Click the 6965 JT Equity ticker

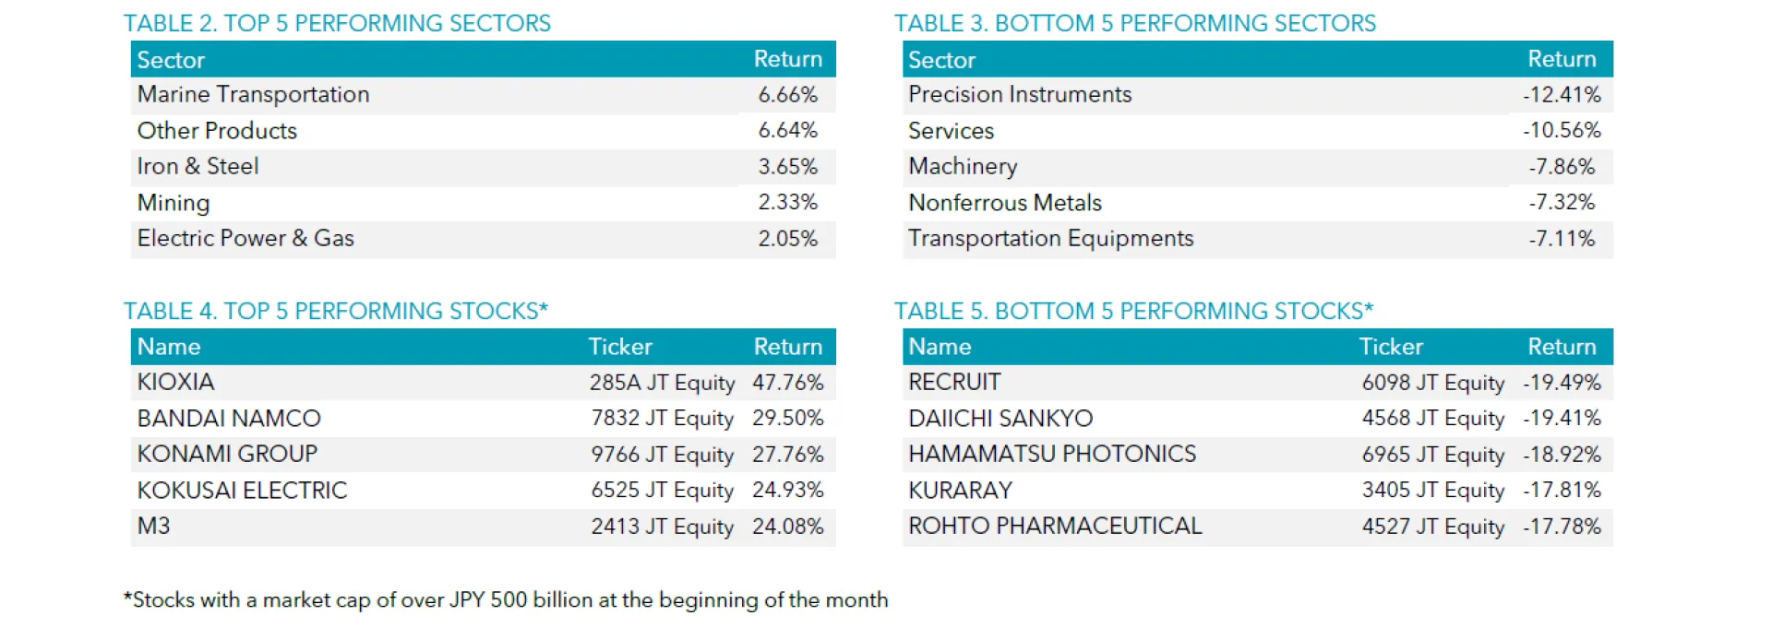coord(1432,455)
